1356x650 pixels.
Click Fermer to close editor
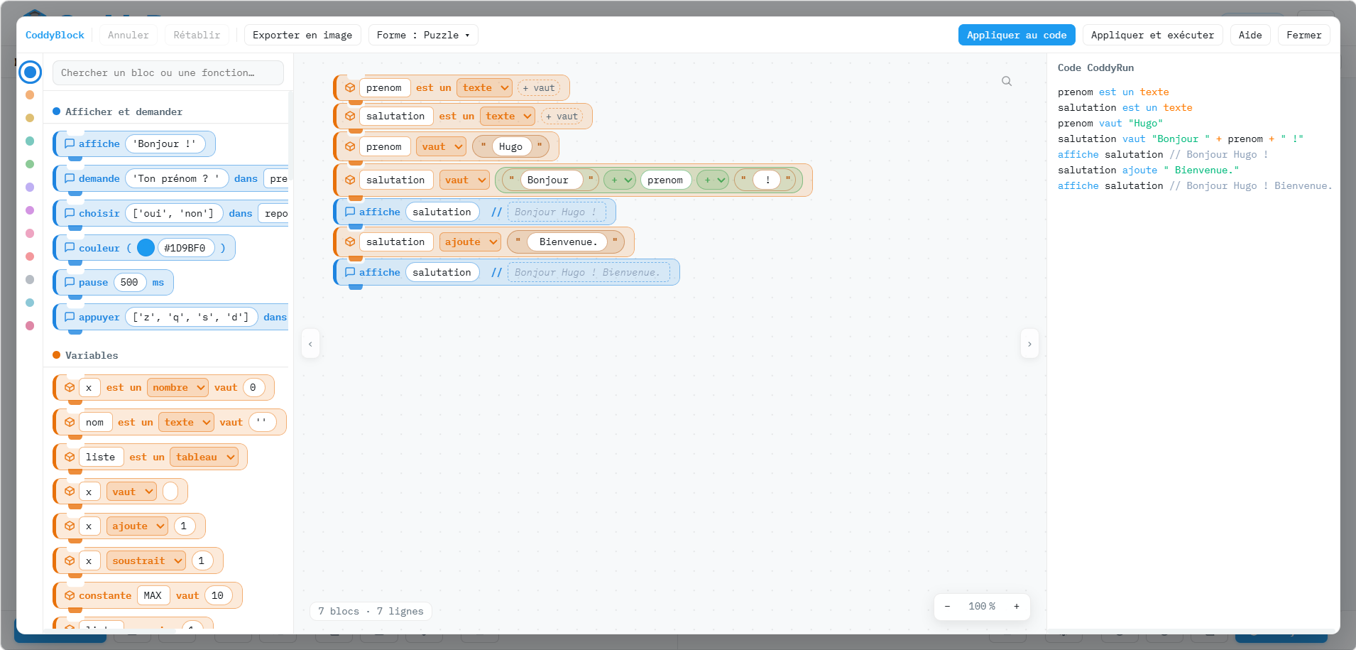click(x=1303, y=35)
